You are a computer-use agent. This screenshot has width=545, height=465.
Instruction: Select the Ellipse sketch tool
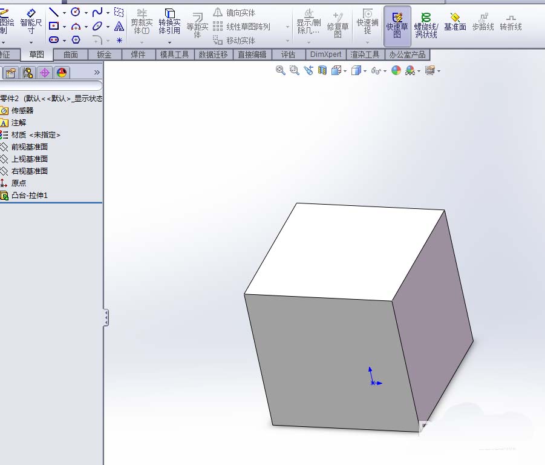tap(97, 26)
